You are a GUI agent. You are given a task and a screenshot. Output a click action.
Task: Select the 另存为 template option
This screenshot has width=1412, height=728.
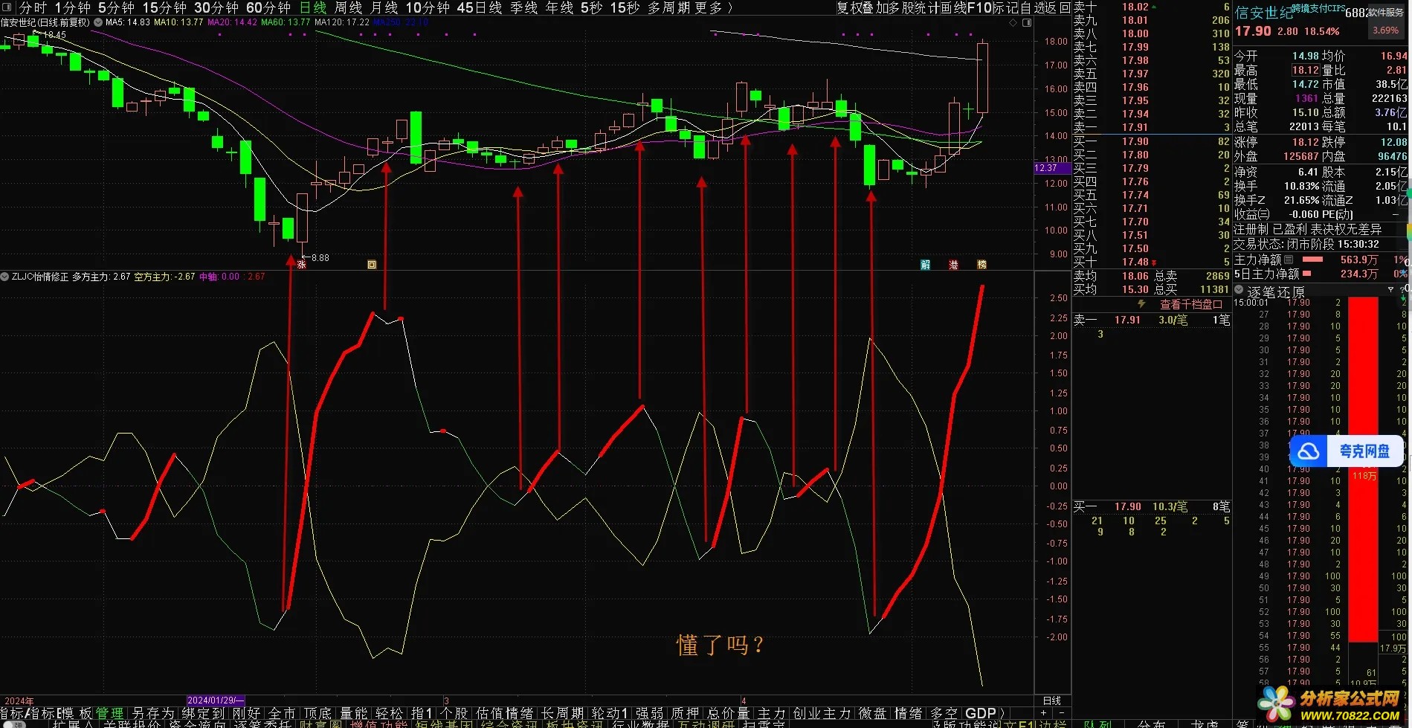coord(153,713)
